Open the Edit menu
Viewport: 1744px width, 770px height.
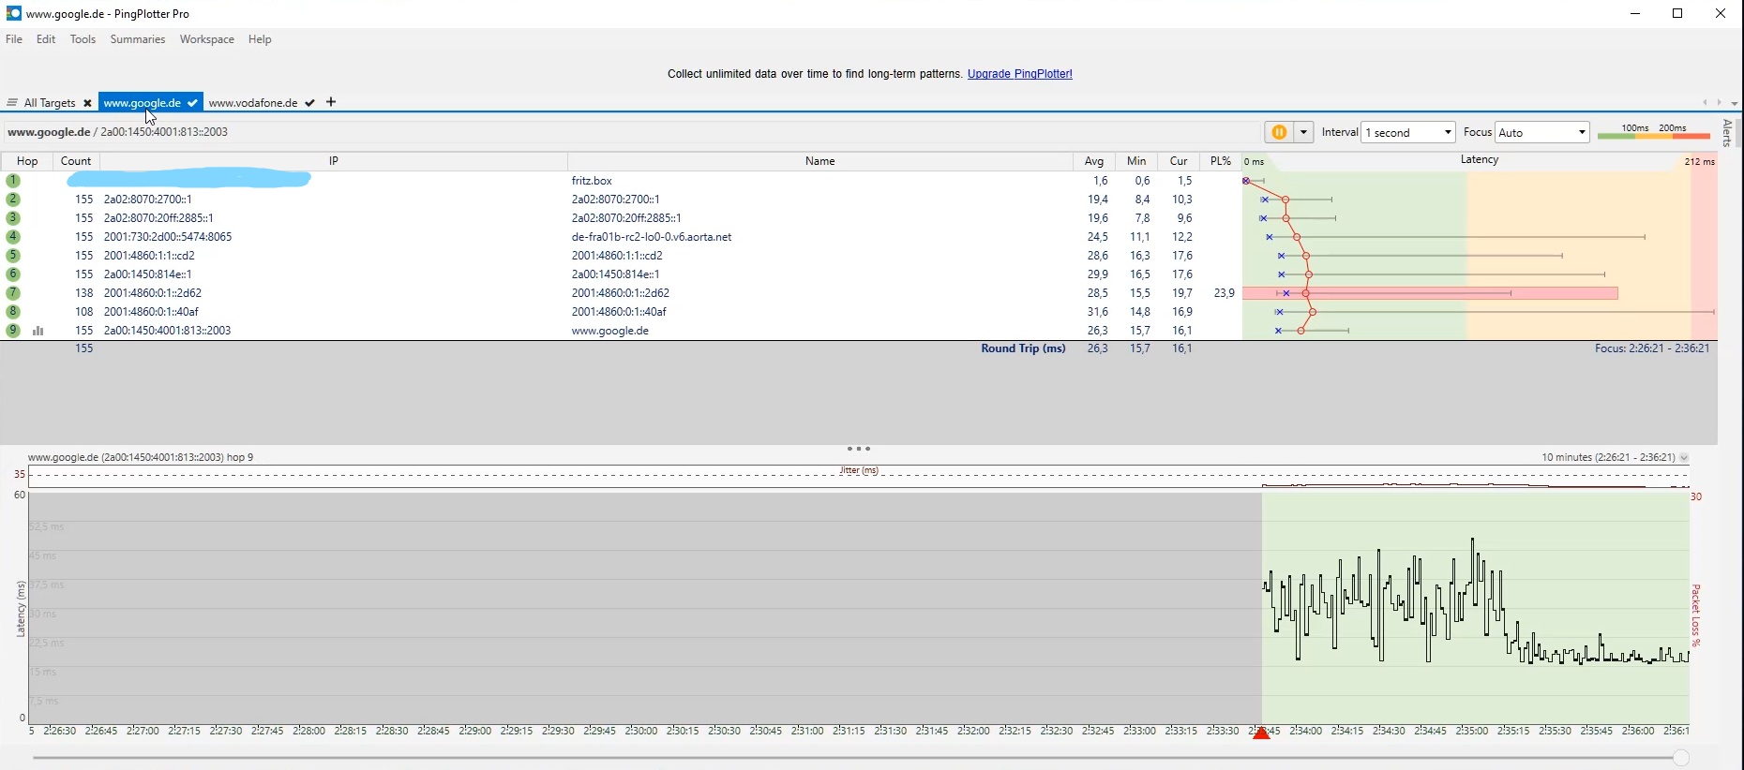click(46, 39)
